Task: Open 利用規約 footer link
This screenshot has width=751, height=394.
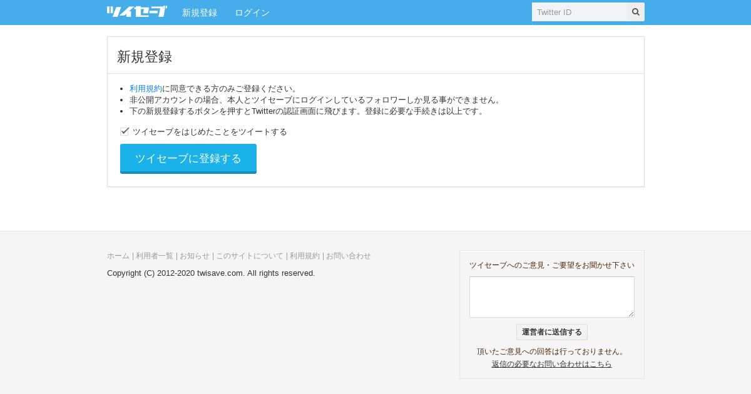Action: pos(305,256)
